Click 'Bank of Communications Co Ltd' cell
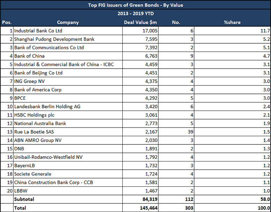 68,47
